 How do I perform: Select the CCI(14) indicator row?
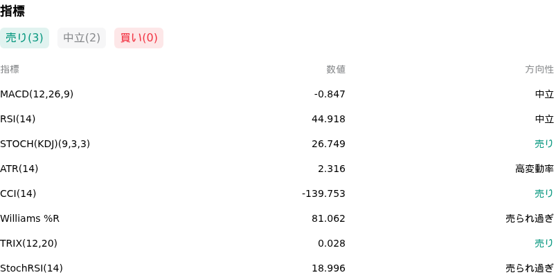point(277,193)
